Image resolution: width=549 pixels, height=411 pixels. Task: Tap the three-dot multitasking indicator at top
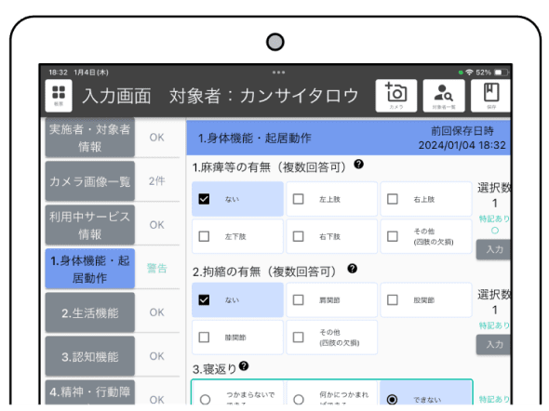279,73
